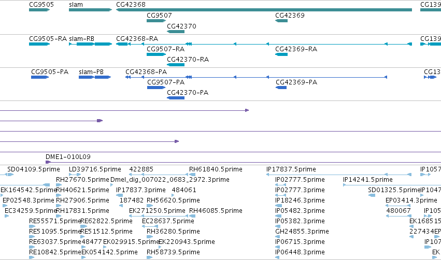
Task: Click the DME1-010L09 clone label
Action: click(68, 157)
